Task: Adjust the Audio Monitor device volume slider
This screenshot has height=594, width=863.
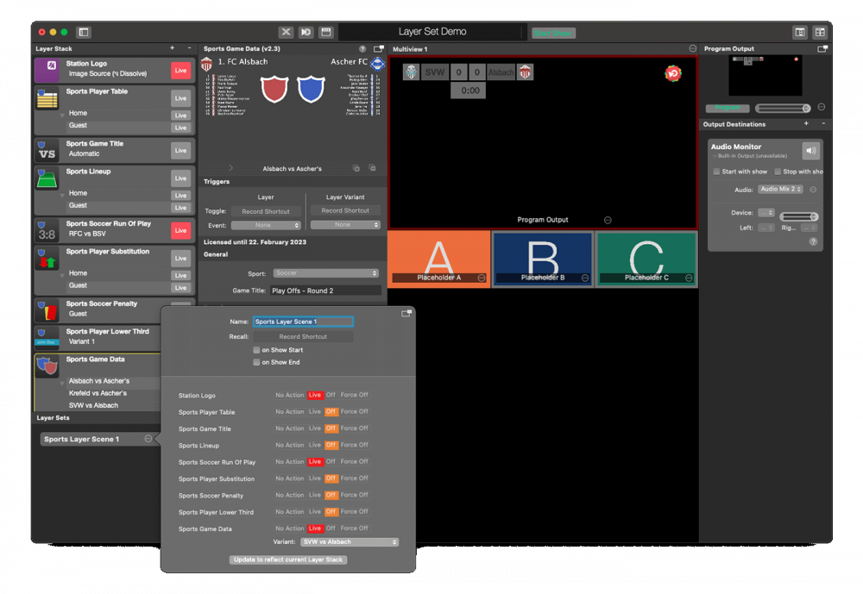Action: point(798,216)
